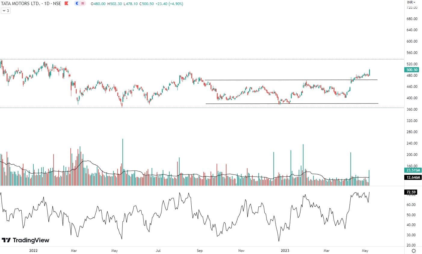Screen dimensions: 422x254
Task: Click the Jul label on time axis
Action: click(x=158, y=250)
